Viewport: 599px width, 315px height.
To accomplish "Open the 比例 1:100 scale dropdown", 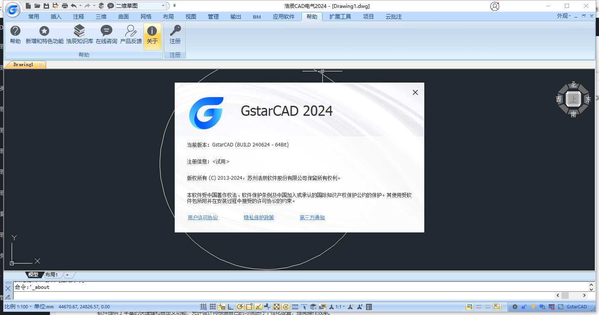I will coord(18,307).
